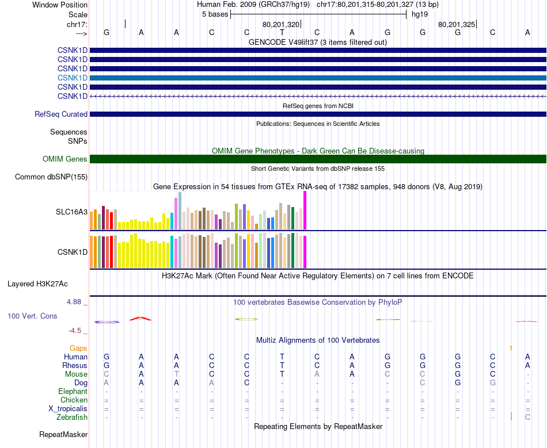The width and height of the screenshot is (547, 448).
Task: Click the GTEx Gene Expression in 54 tissues title
Action: pos(318,187)
